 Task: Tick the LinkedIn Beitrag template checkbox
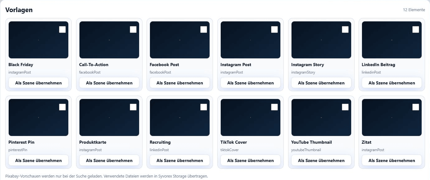[x=416, y=29]
